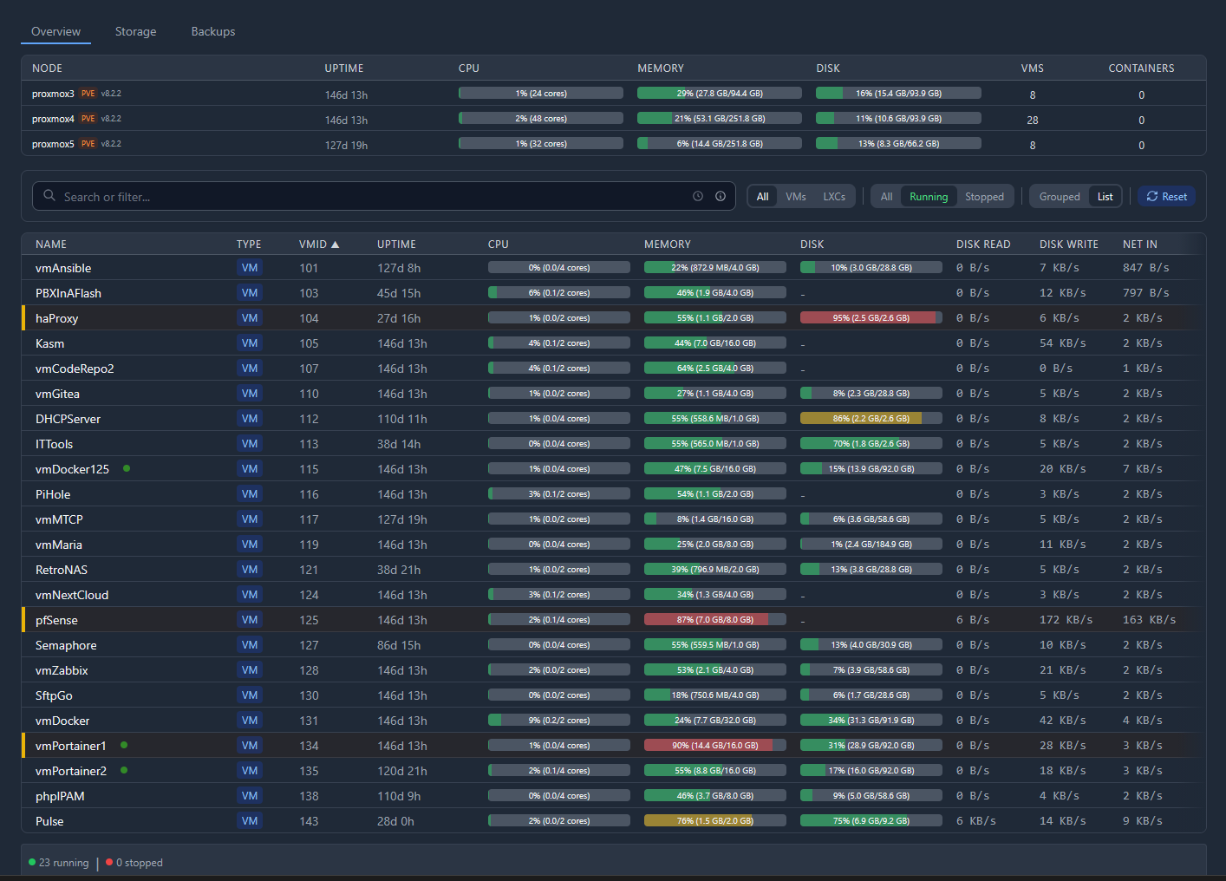Show only Stopped guests
The width and height of the screenshot is (1226, 881).
click(x=984, y=197)
